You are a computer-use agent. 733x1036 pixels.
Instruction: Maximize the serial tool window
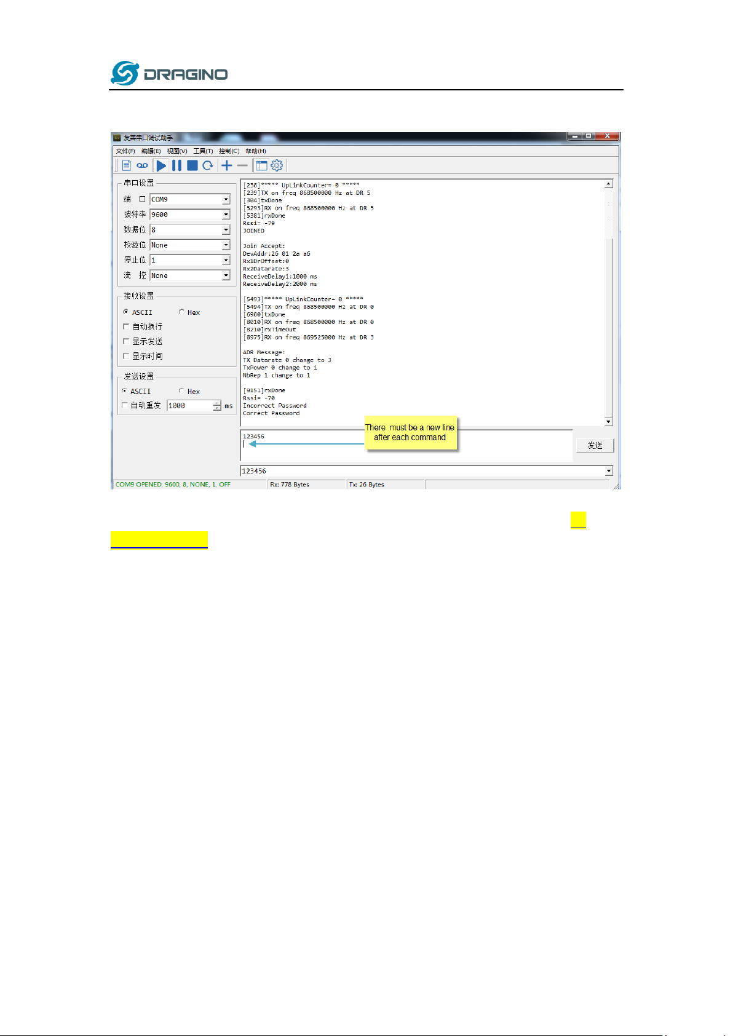(588, 136)
